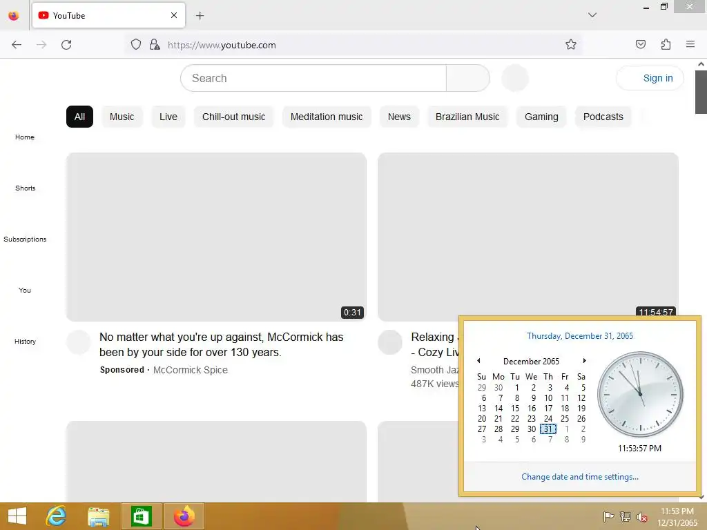
Task: Expand the list all tabs chevron
Action: (592, 15)
